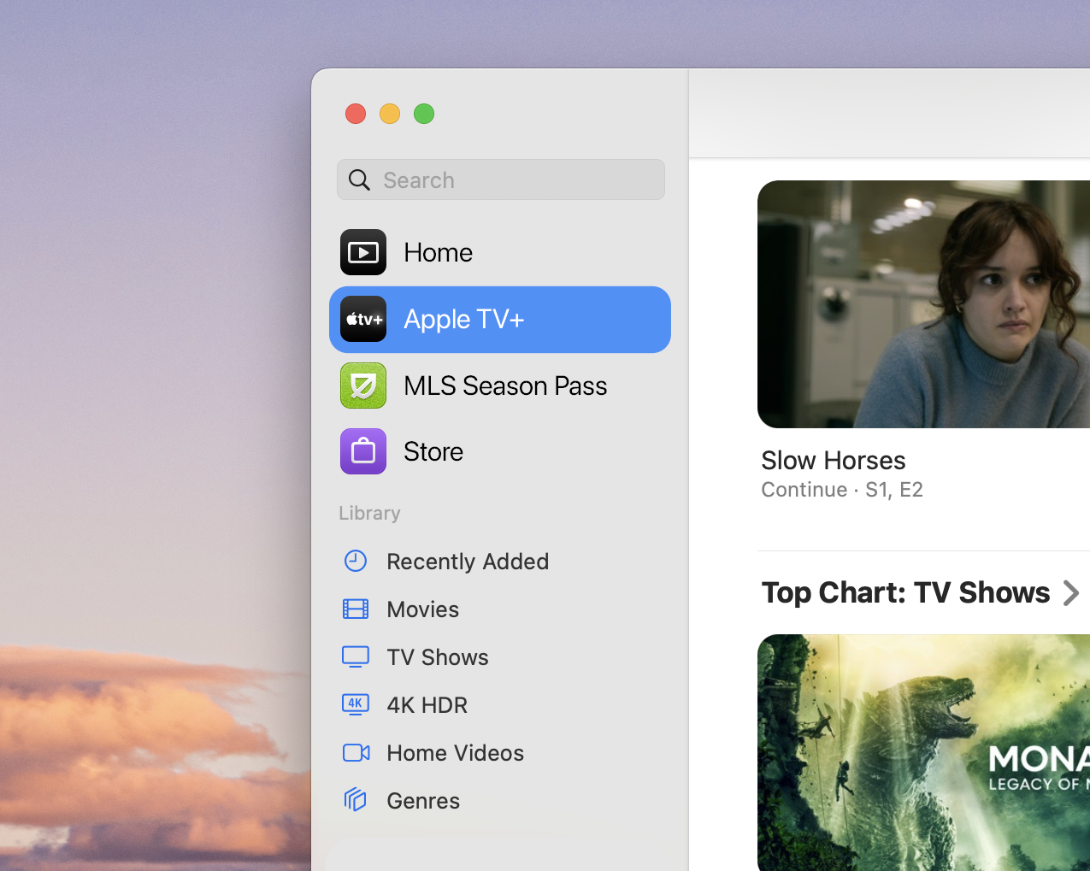Click the Home Videos camera icon
Image resolution: width=1090 pixels, height=871 pixels.
coord(356,752)
